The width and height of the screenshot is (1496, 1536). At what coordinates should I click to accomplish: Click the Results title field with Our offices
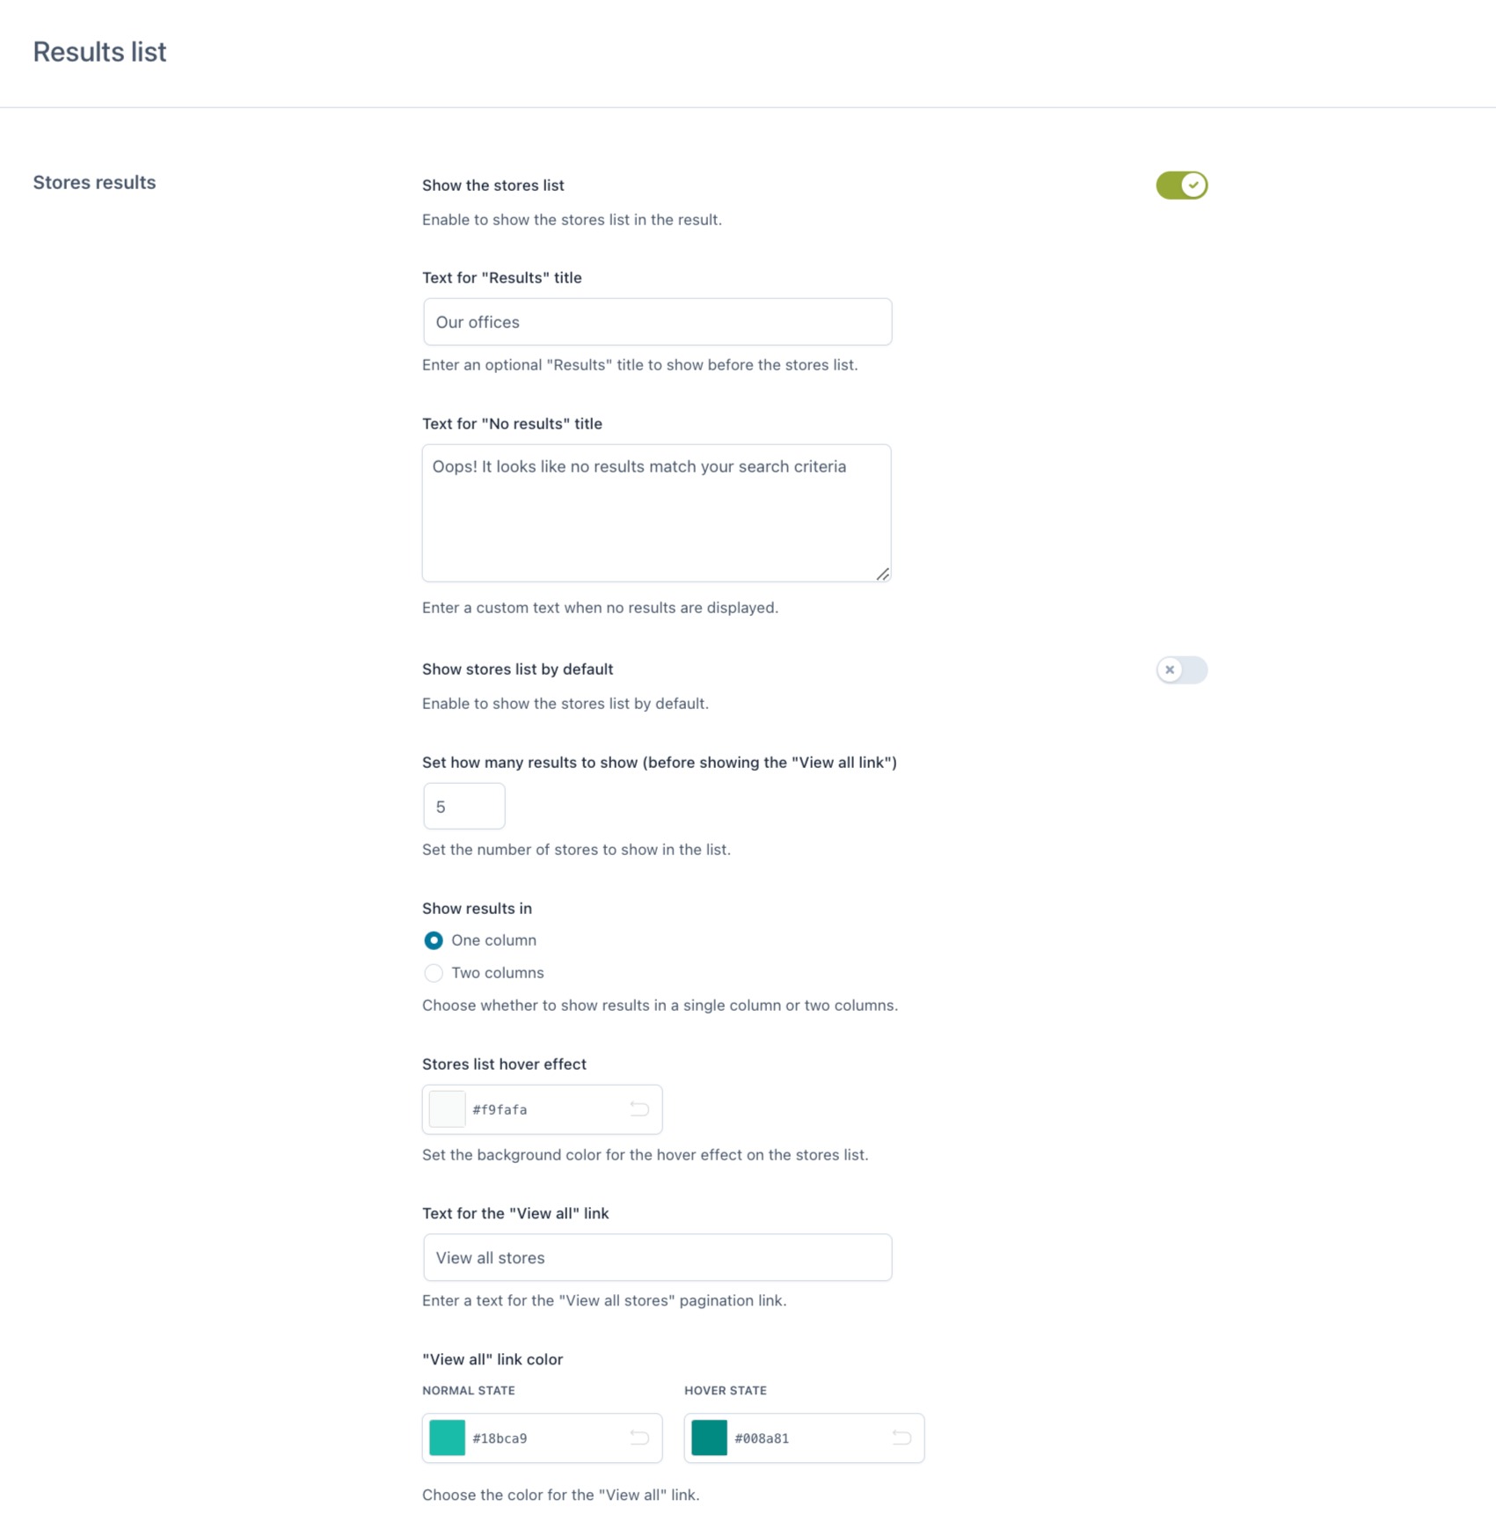click(x=657, y=322)
